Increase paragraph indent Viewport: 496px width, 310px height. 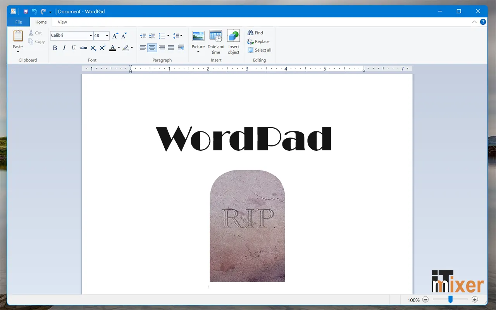click(152, 36)
